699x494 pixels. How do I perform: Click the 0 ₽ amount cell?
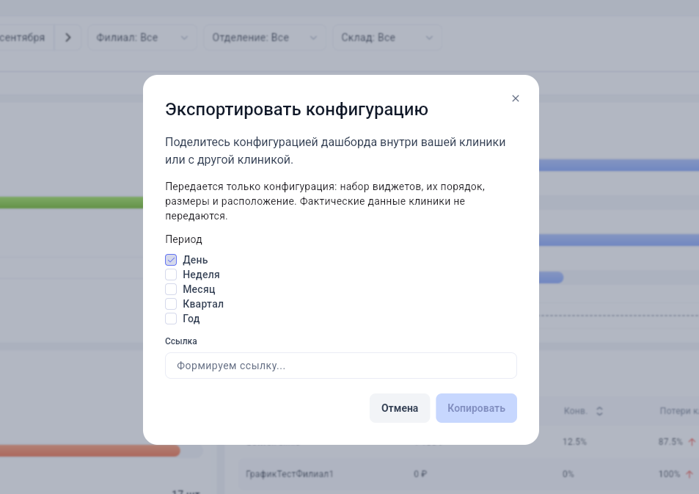tap(420, 474)
